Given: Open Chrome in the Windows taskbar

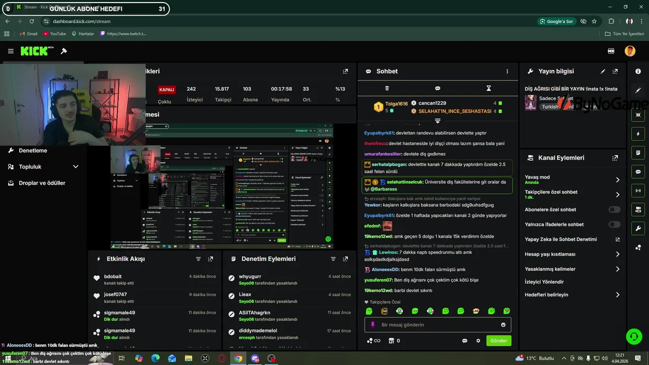Looking at the screenshot, I should [238, 358].
